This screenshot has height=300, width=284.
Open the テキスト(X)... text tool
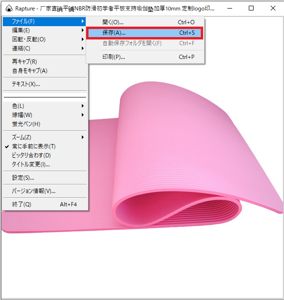click(x=45, y=84)
